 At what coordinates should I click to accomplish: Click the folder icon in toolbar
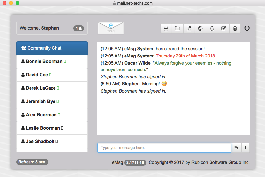tap(177, 28)
